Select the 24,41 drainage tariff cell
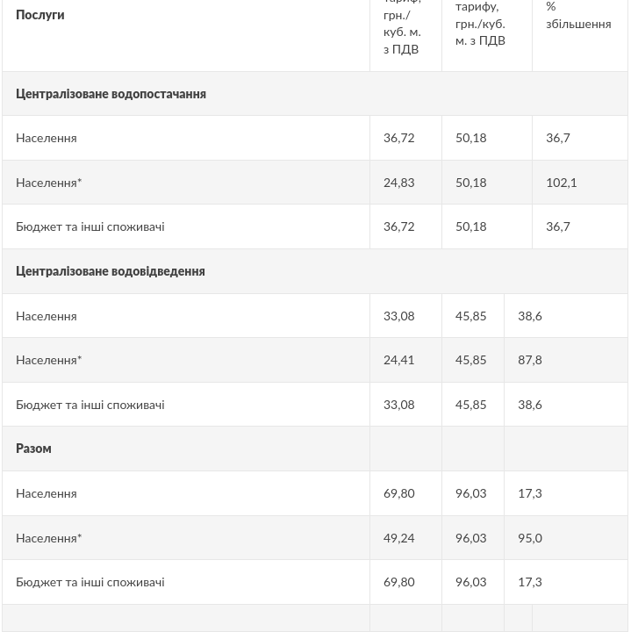Image resolution: width=638 pixels, height=632 pixels. (x=398, y=360)
